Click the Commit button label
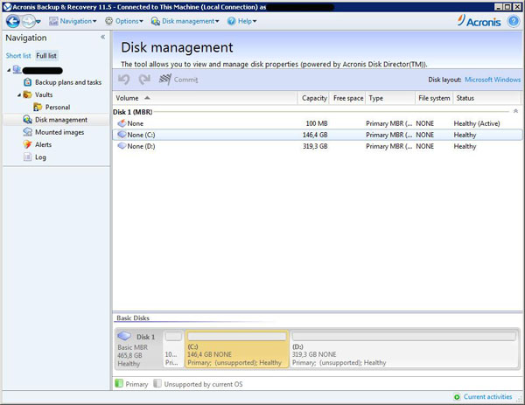Image resolution: width=525 pixels, height=405 pixels. tap(185, 80)
